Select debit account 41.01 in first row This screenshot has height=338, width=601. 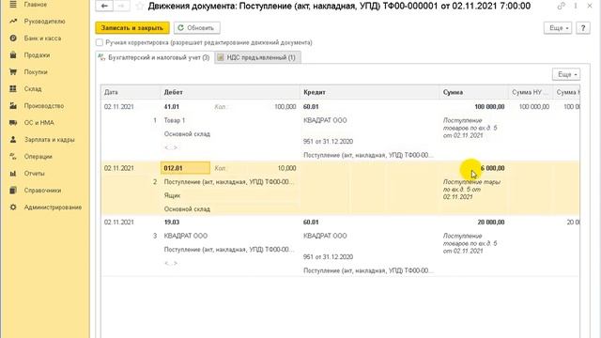172,107
